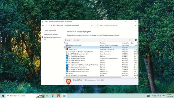Expand the address bar history chevron
174x98 pixels.
[92, 25]
